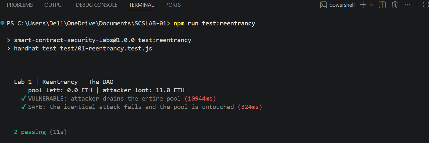Switch to the PROBLEMS tab

click(20, 5)
